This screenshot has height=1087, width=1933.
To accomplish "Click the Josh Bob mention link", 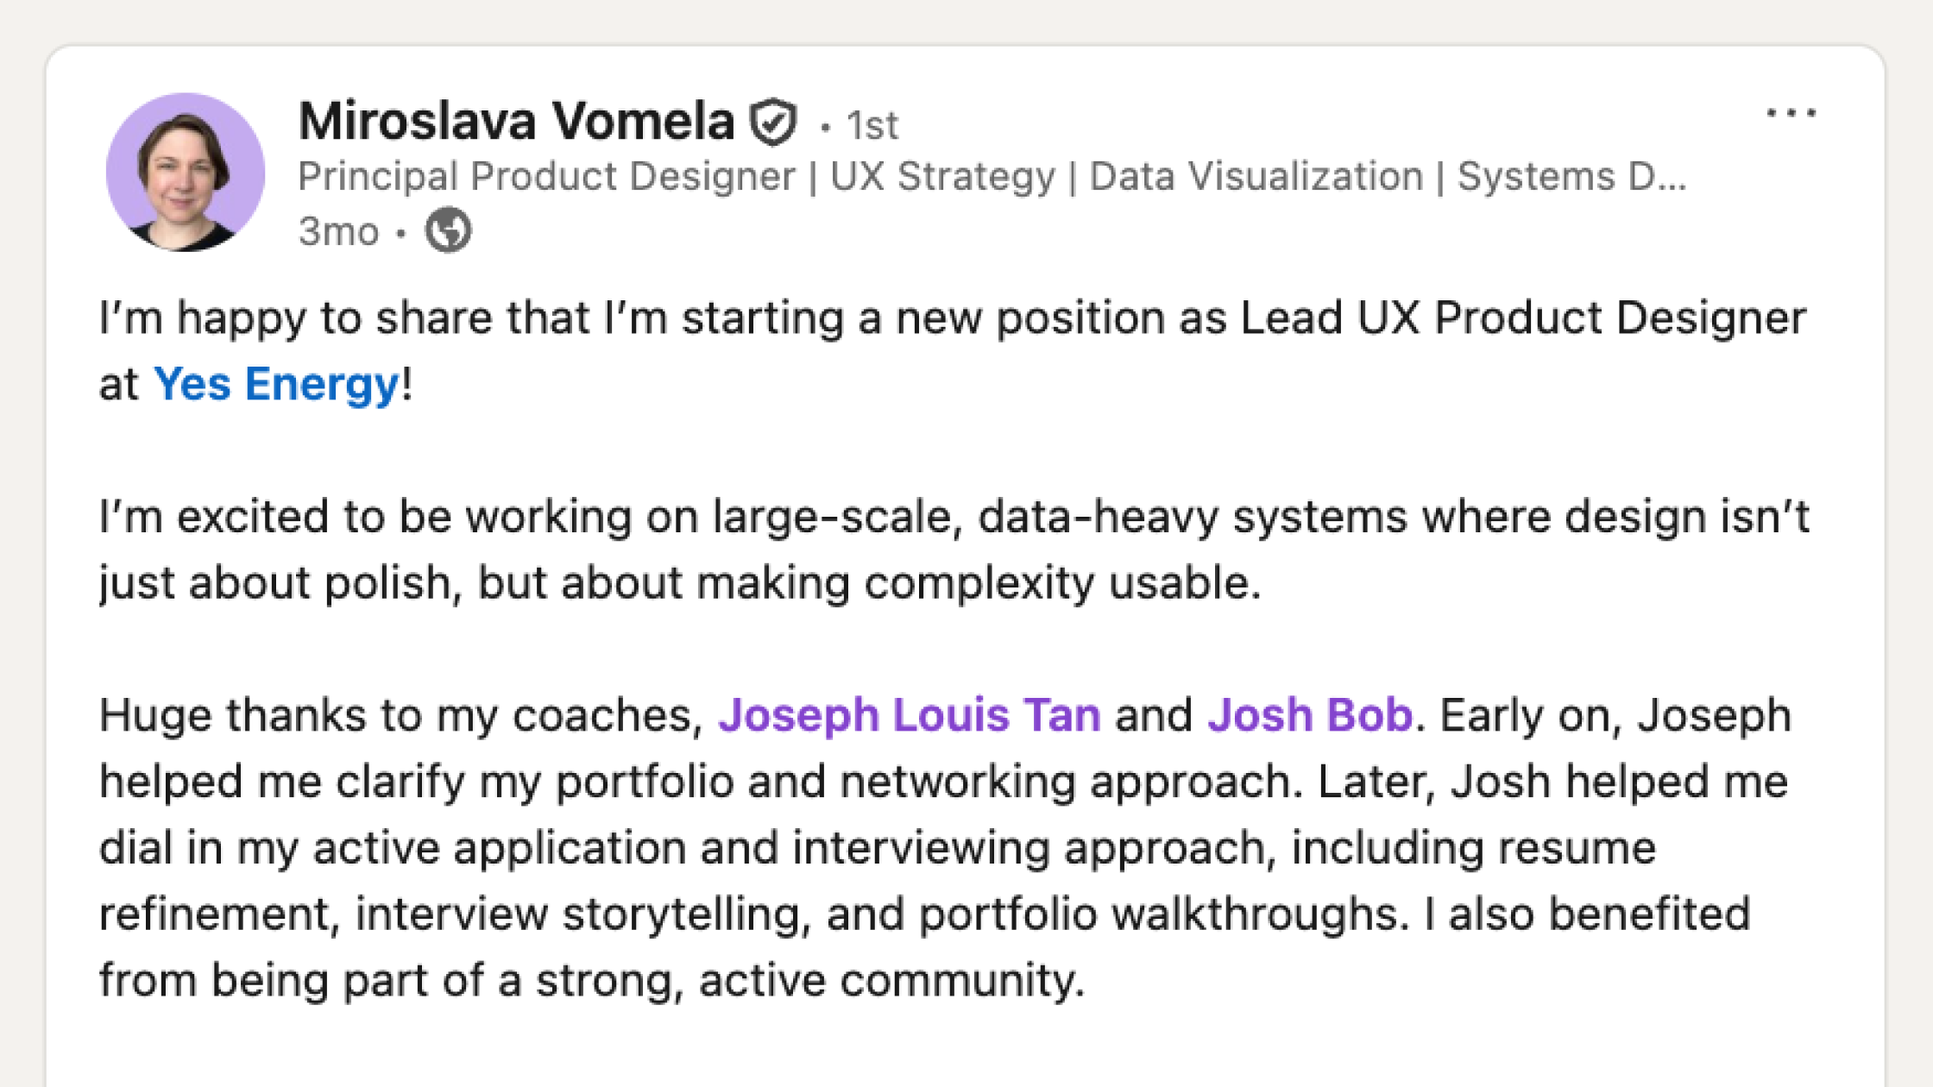I will click(1309, 715).
